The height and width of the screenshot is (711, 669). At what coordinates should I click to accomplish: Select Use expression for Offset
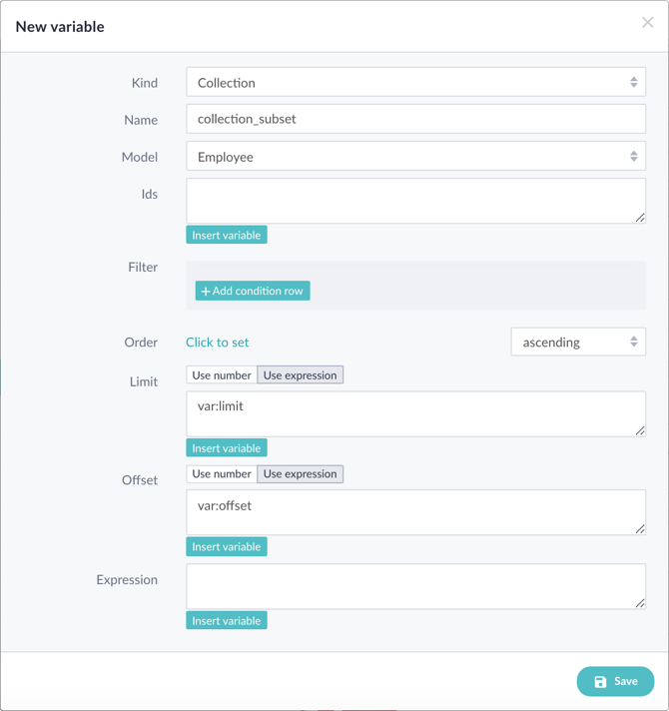[x=301, y=474]
